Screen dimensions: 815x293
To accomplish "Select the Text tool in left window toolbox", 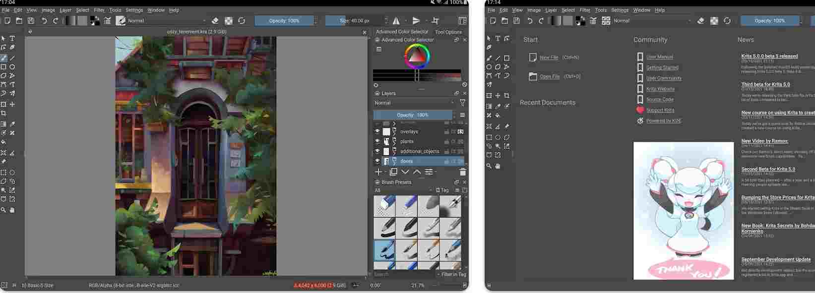I will coord(12,39).
